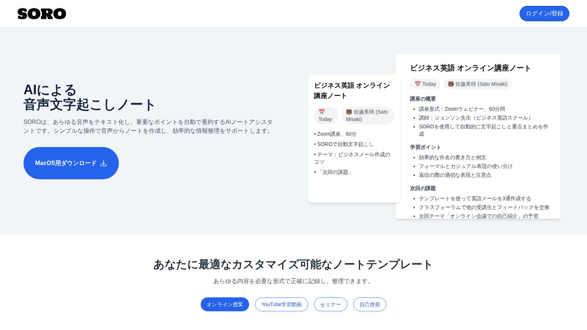The height and width of the screenshot is (330, 587).
Task: Click 講座の概要 heading
Action: (423, 99)
